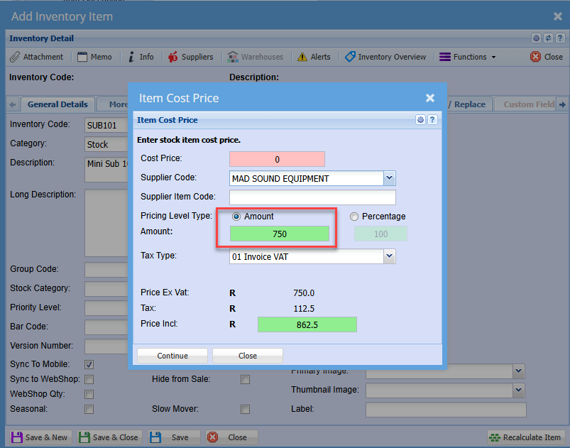Click the help icon in Item Cost Price
The height and width of the screenshot is (448, 570).
(x=432, y=120)
